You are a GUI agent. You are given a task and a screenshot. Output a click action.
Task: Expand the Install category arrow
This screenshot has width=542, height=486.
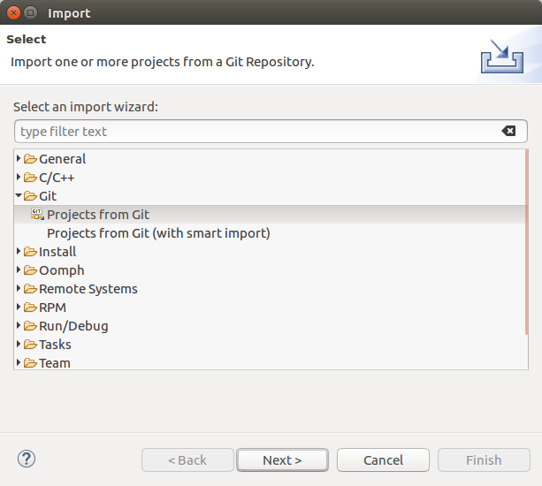(x=19, y=252)
